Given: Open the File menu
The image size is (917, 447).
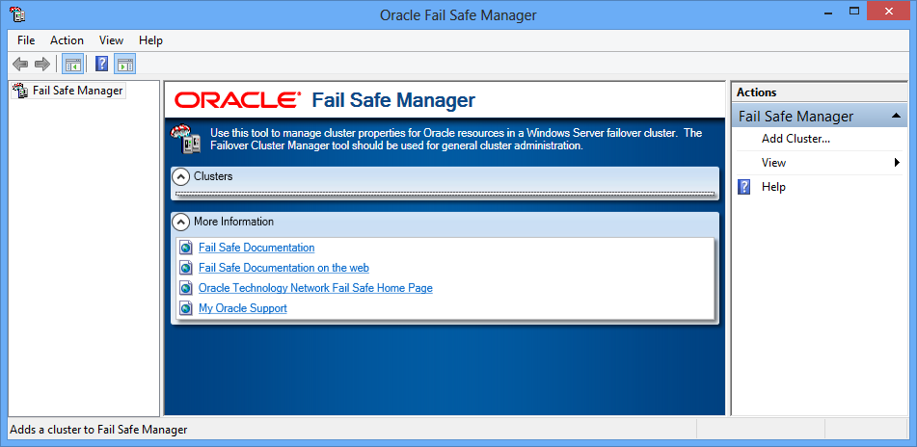Looking at the screenshot, I should click(x=26, y=40).
